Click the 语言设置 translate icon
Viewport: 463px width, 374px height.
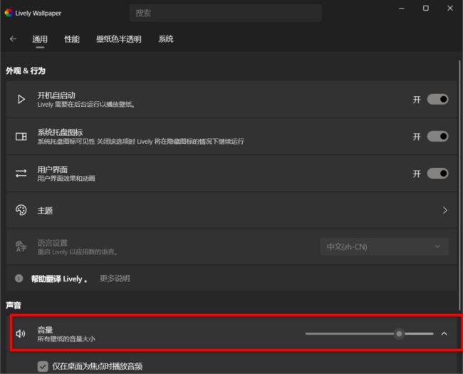click(x=21, y=246)
